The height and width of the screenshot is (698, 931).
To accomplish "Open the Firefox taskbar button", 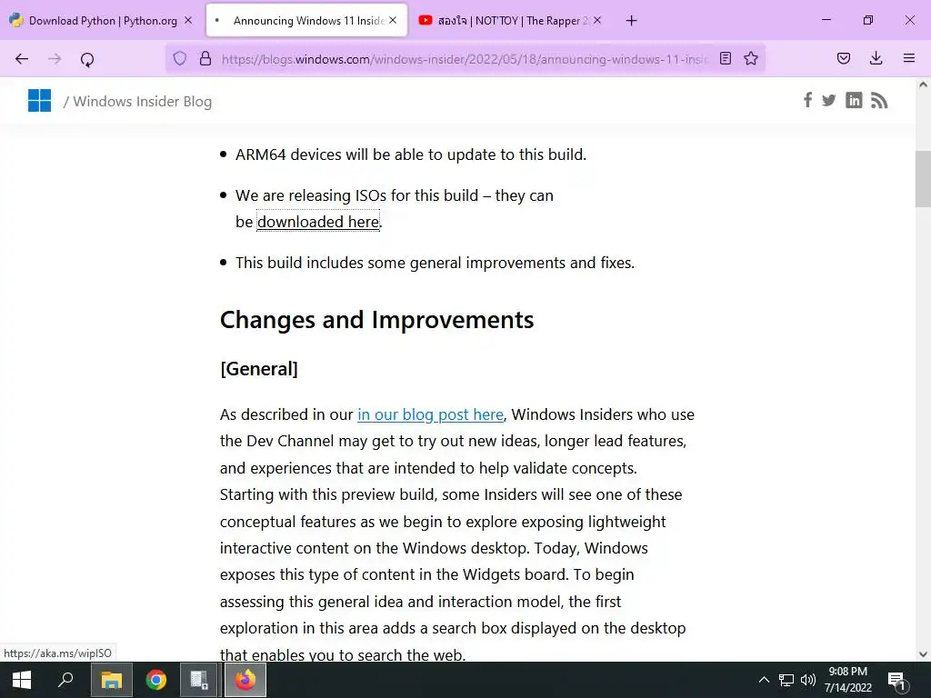I will [245, 680].
